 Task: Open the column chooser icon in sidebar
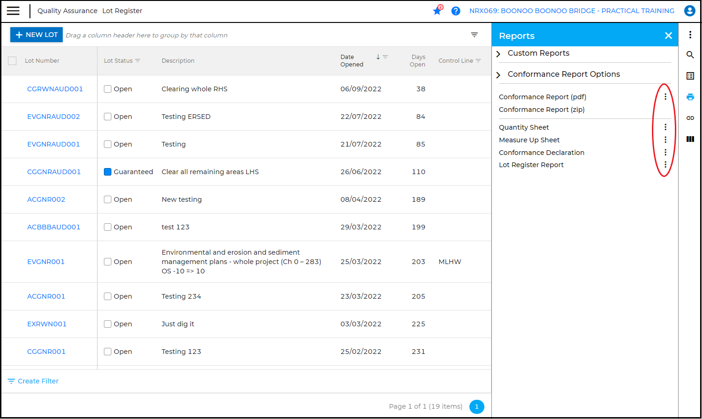(690, 139)
